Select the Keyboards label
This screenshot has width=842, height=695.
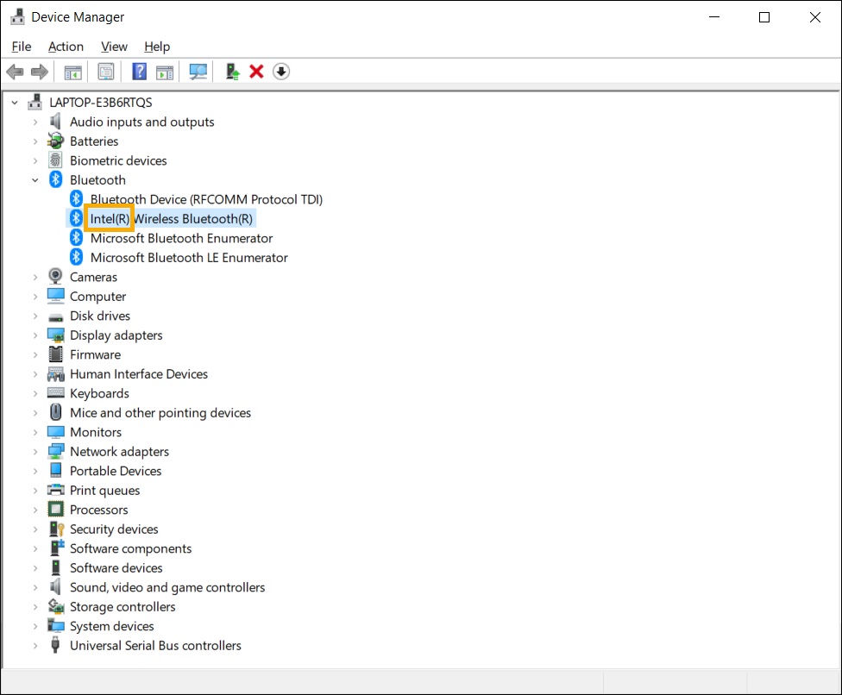coord(99,393)
